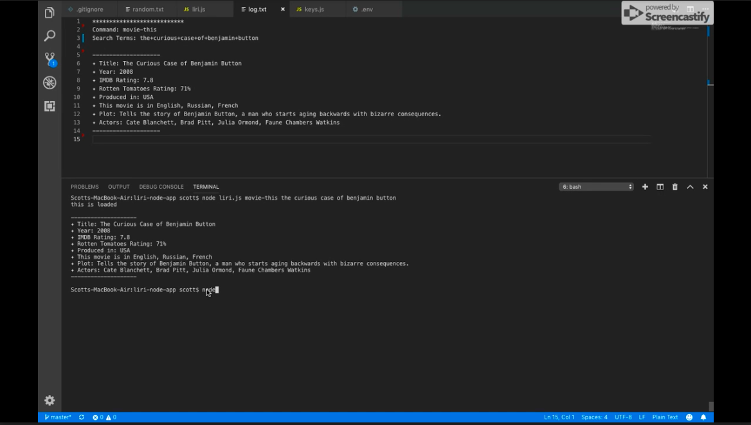
Task: Click the Actors line in the editor
Action: pos(216,123)
